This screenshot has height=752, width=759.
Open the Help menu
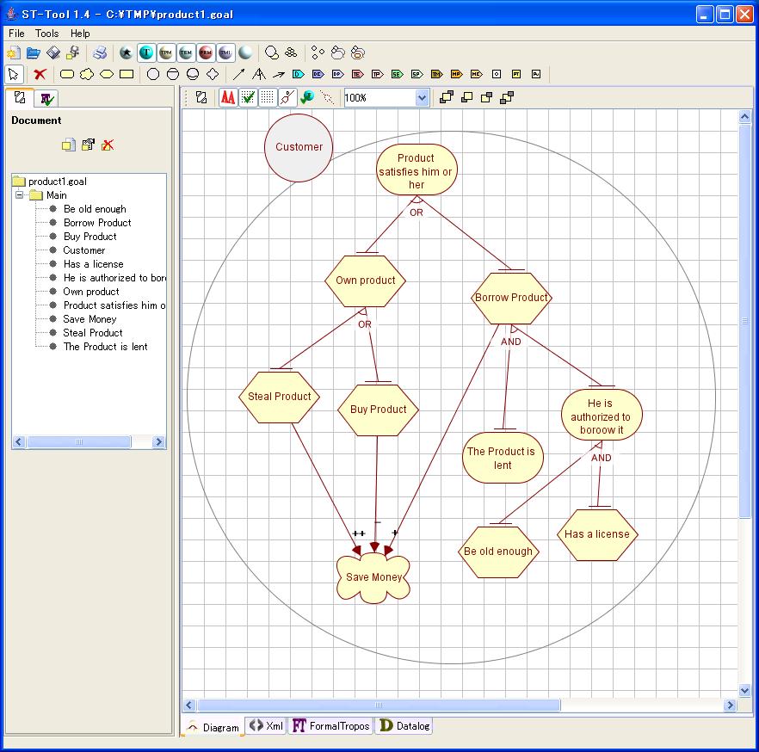[80, 34]
